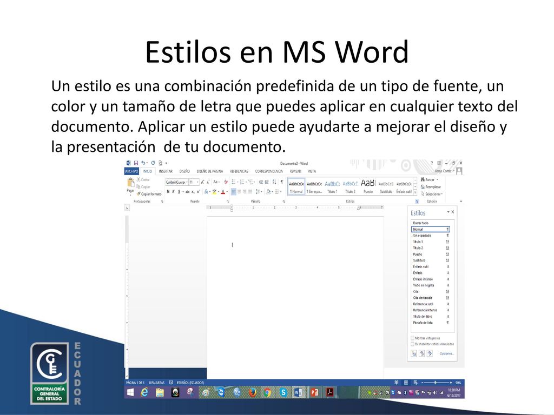Click the New Style icon in Estilos pane

click(x=414, y=353)
